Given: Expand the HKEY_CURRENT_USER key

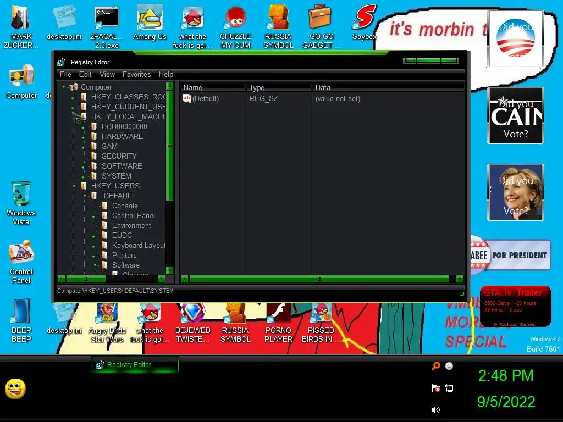Looking at the screenshot, I should click(x=73, y=107).
